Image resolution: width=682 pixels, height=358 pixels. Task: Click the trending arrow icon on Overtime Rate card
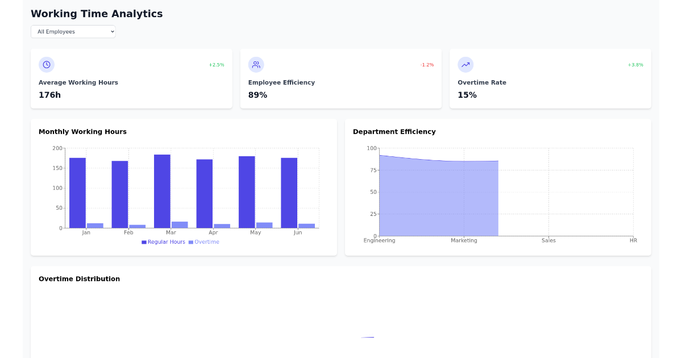coord(465,64)
